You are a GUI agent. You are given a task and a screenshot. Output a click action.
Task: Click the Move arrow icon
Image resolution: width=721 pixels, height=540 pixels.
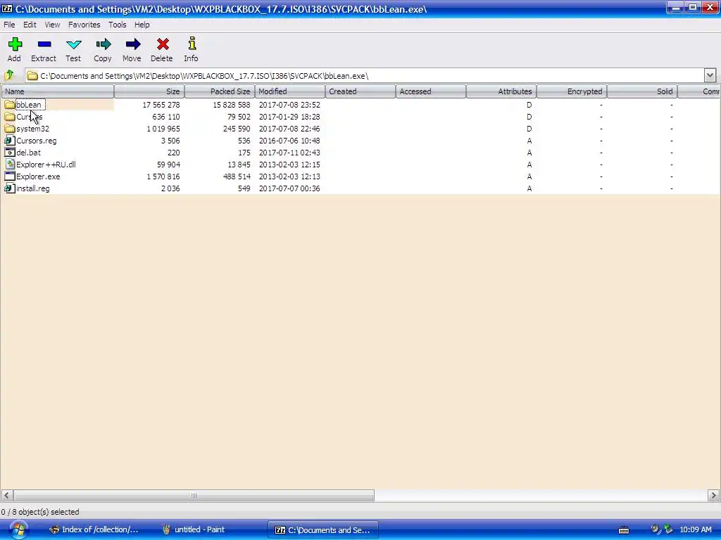click(133, 44)
